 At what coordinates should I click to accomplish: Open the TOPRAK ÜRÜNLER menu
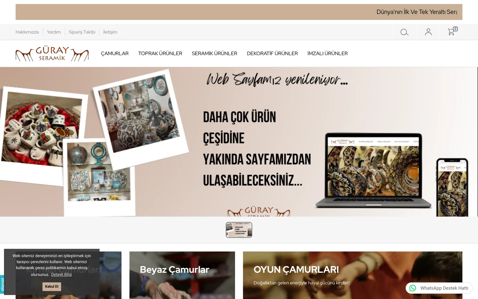click(160, 53)
